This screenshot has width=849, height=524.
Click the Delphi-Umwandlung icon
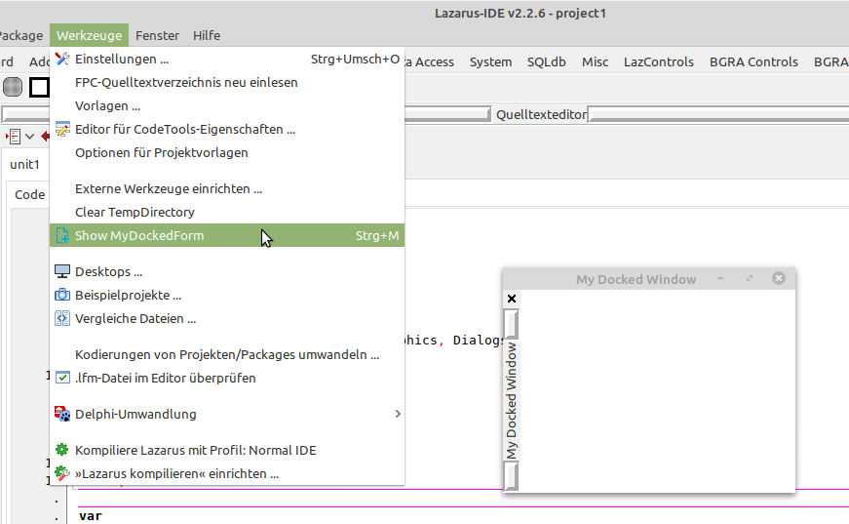coord(62,414)
